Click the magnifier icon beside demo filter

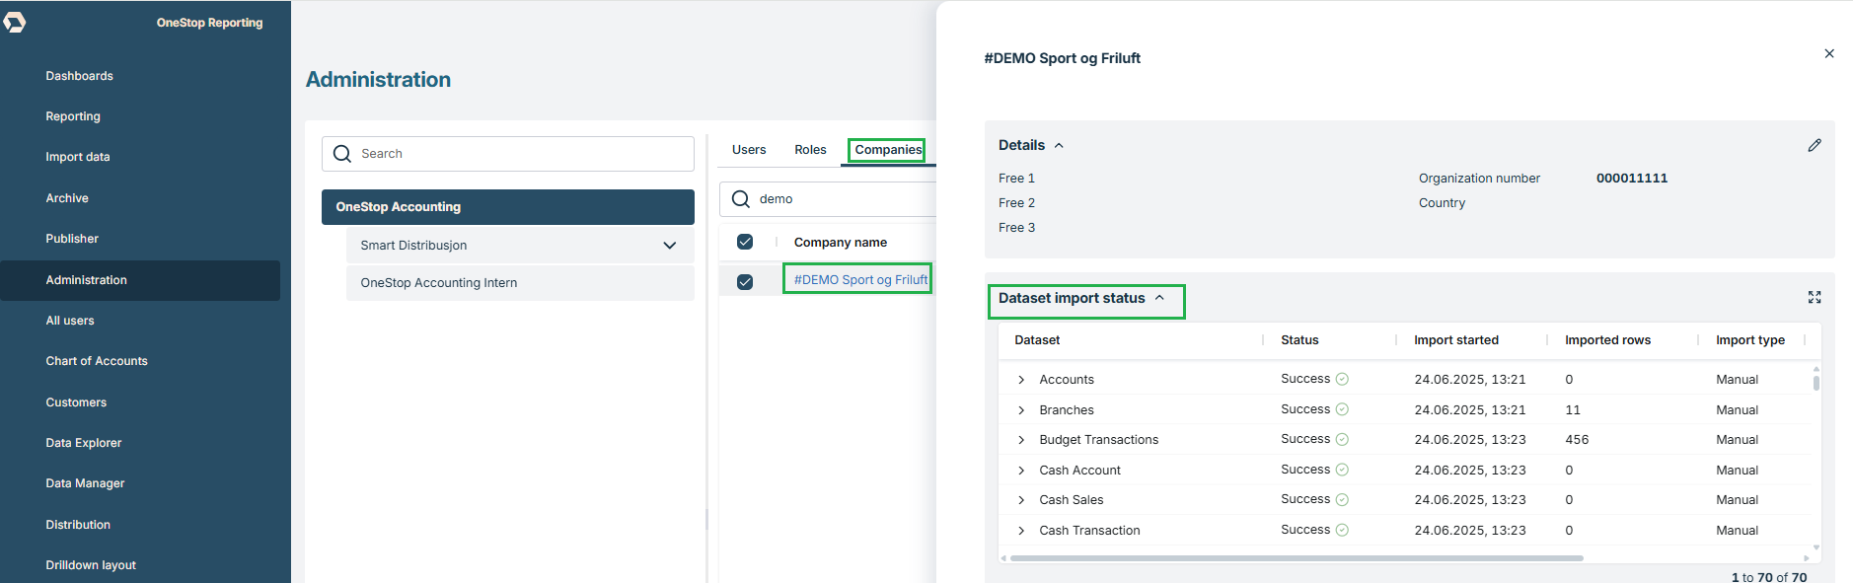click(741, 199)
